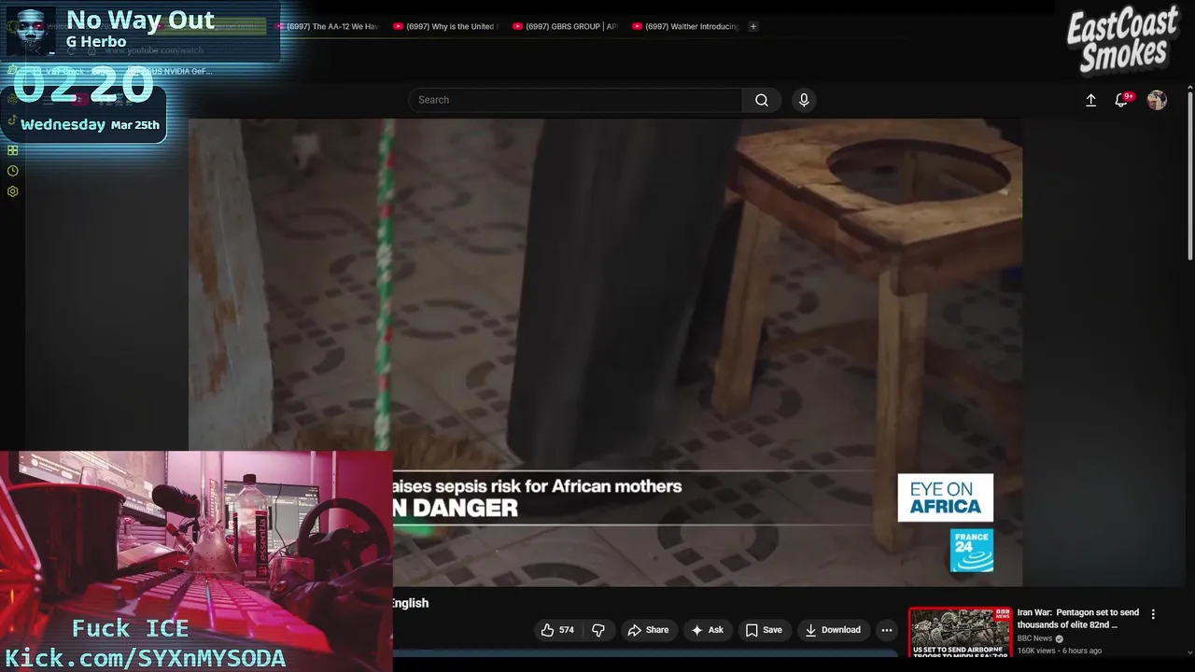Like the video with 574 likes
This screenshot has width=1195, height=672.
pyautogui.click(x=557, y=630)
